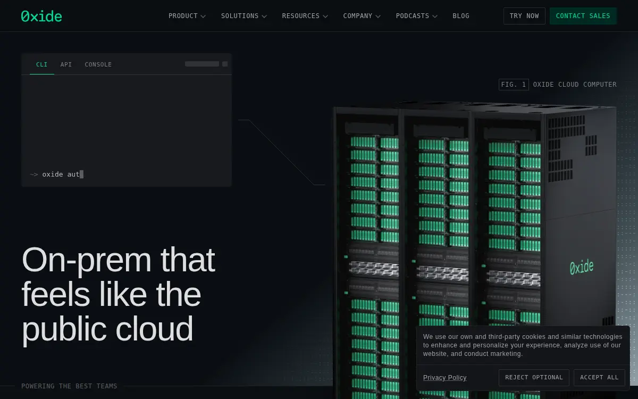Expand the Solutions chevron arrow

pyautogui.click(x=264, y=16)
